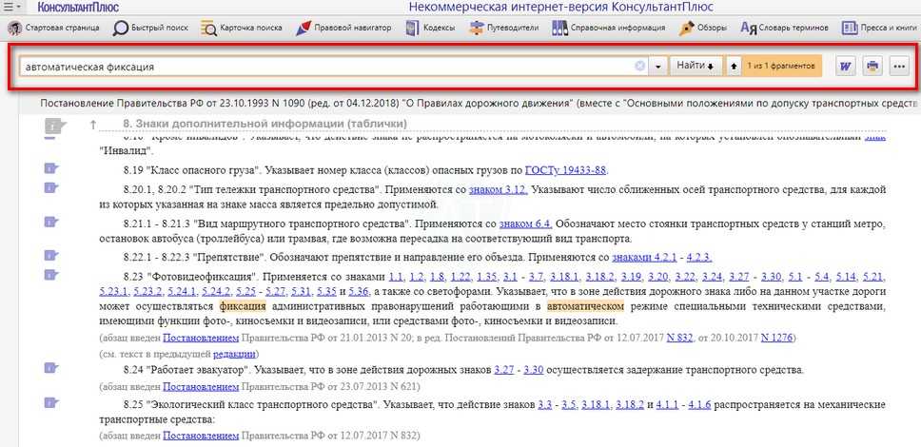Open the Стартовая страница toolbar item
This screenshot has width=921, height=447.
click(x=55, y=29)
